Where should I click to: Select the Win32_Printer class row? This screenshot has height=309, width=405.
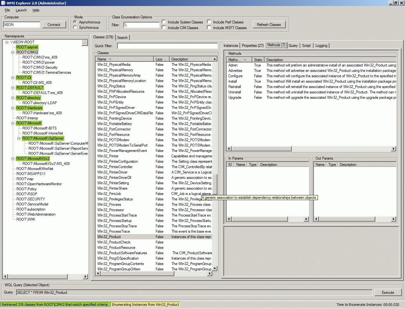pyautogui.click(x=154, y=156)
